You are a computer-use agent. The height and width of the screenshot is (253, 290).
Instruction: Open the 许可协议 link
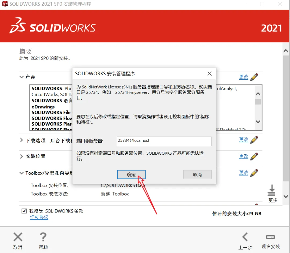coord(39,217)
